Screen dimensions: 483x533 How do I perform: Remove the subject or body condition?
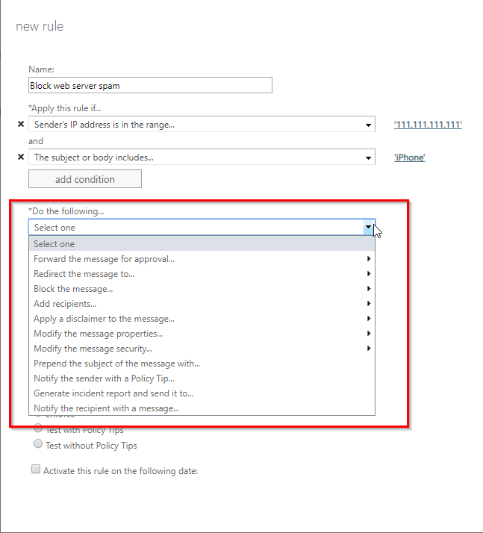[20, 158]
